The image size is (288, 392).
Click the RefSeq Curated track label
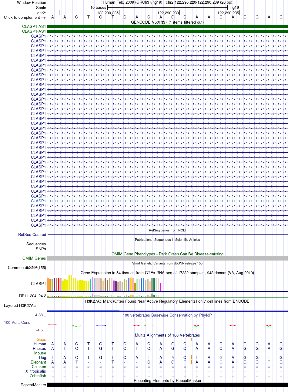coord(32,235)
